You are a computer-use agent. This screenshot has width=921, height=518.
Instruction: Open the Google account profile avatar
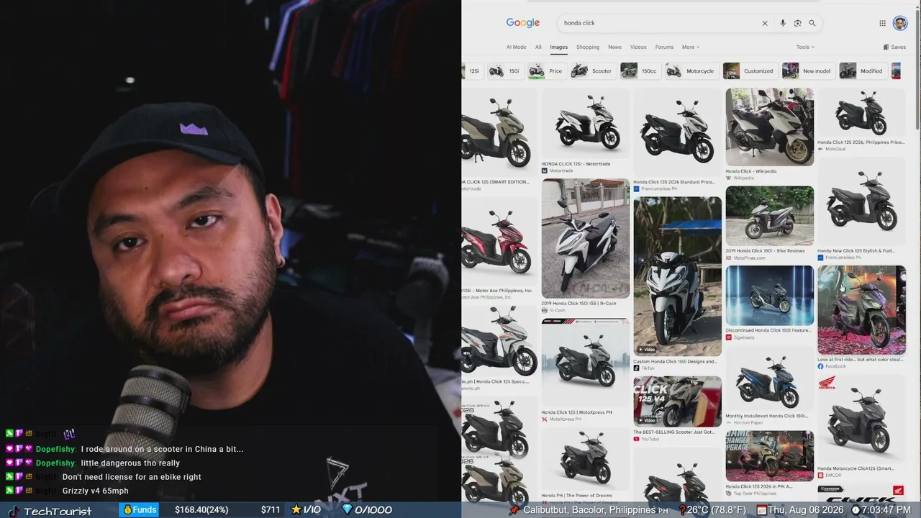900,23
